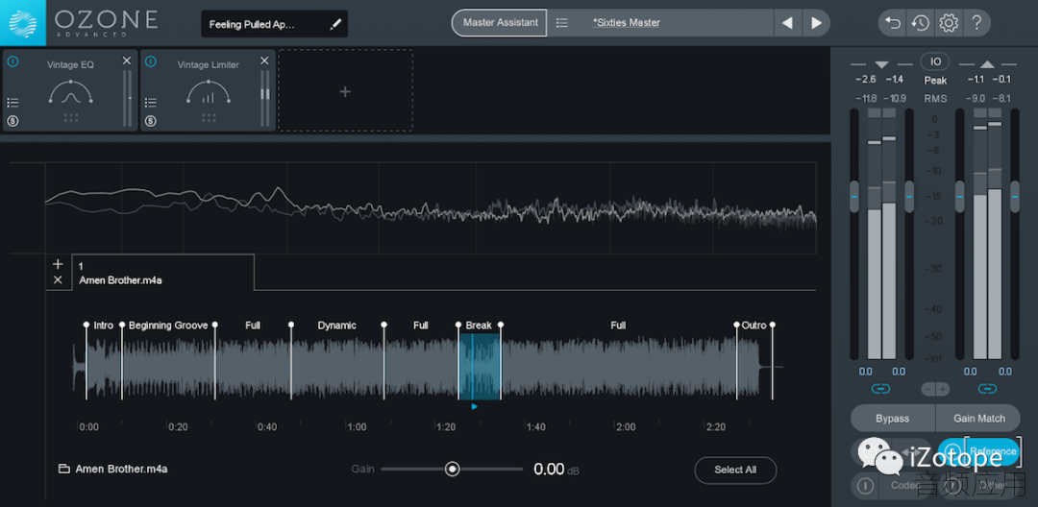This screenshot has width=1038, height=507.
Task: Toggle the Bypass button
Action: [x=892, y=419]
